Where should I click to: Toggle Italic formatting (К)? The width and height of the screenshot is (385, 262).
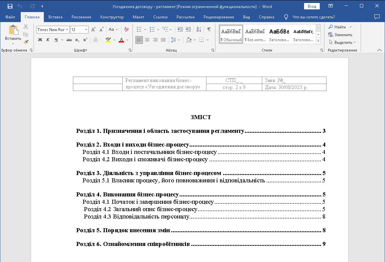coord(48,40)
